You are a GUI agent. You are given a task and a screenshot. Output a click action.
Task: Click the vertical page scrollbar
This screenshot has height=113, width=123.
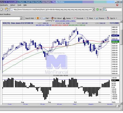121,62
